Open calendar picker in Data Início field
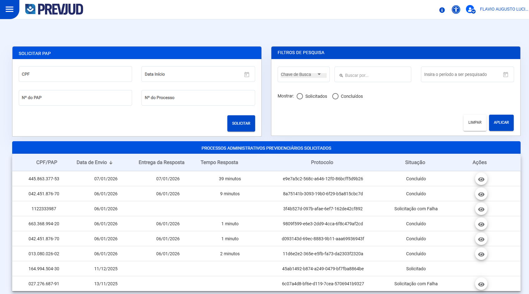The width and height of the screenshot is (529, 294). [247, 74]
